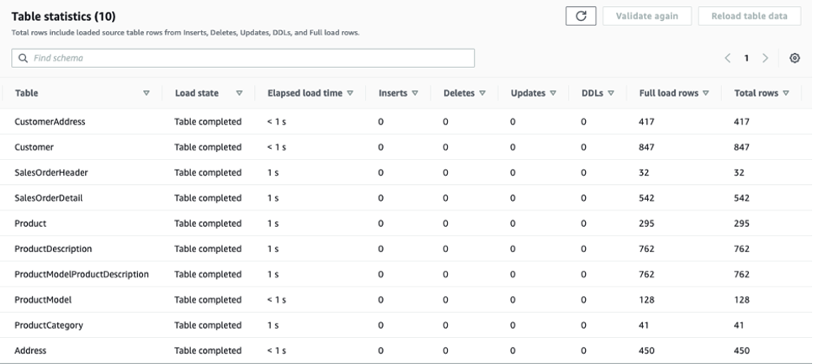Go to previous page arrow

click(x=727, y=58)
